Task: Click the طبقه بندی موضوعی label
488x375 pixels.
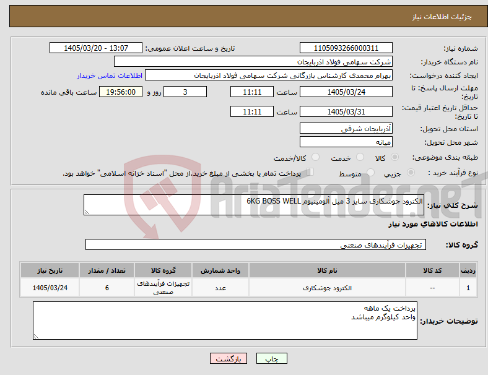Action: (x=445, y=157)
